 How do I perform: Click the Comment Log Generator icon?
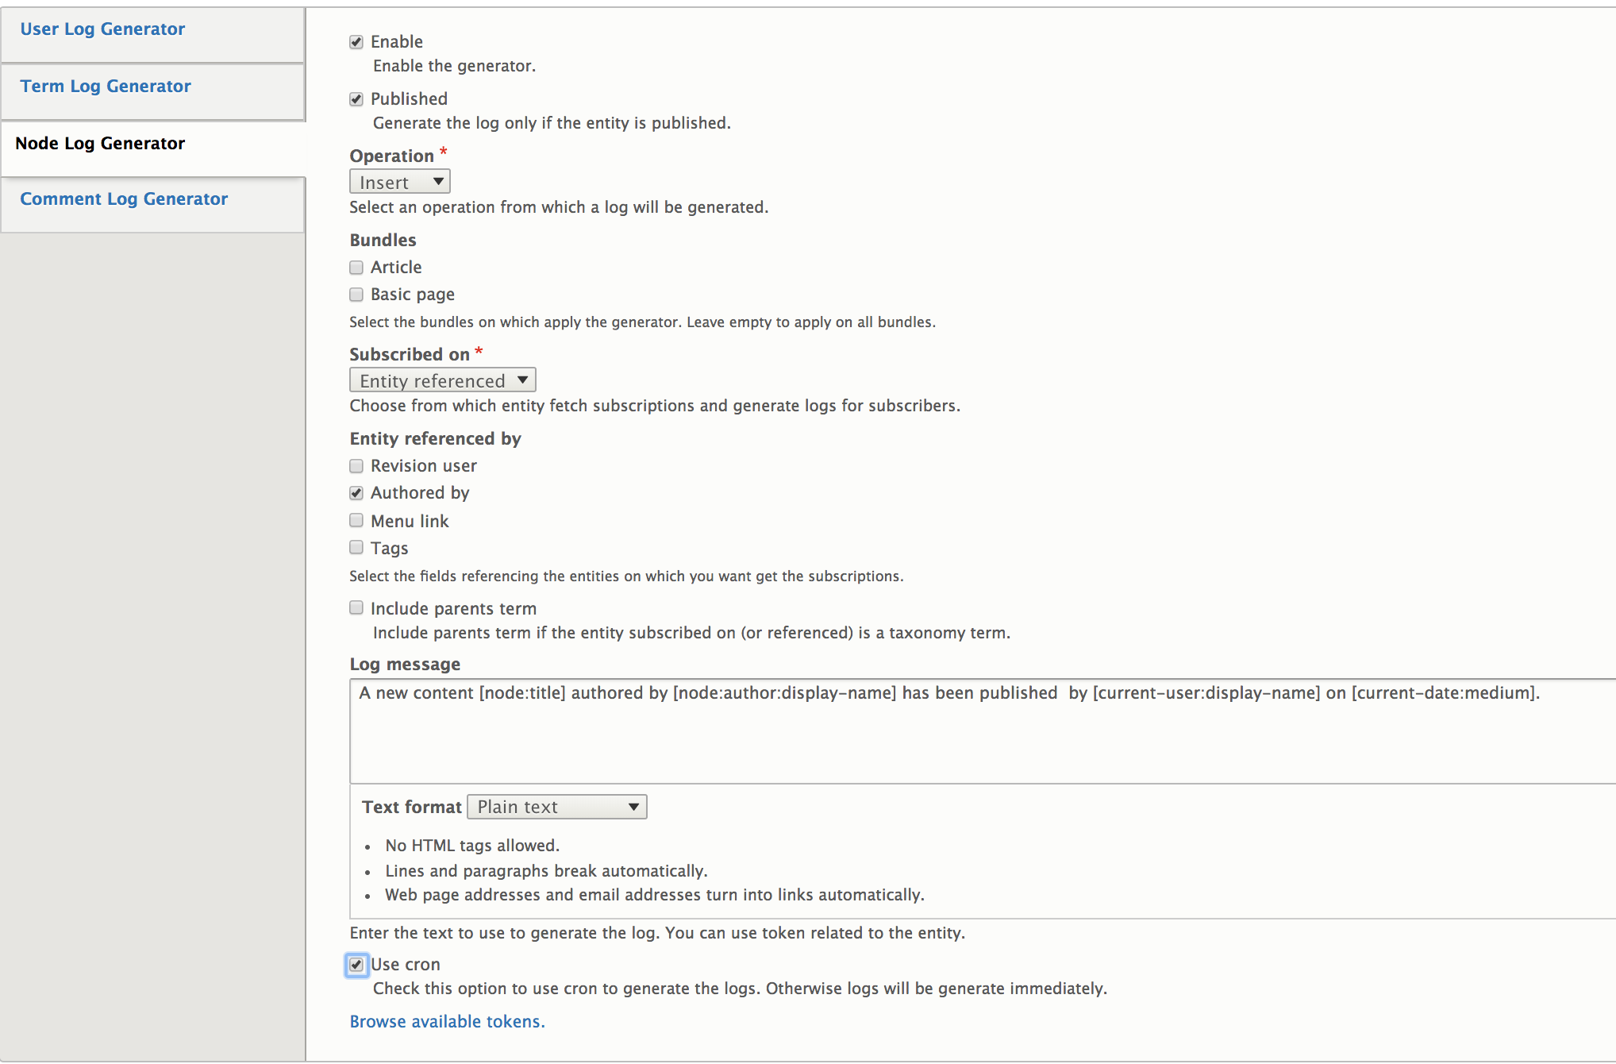[x=125, y=199]
